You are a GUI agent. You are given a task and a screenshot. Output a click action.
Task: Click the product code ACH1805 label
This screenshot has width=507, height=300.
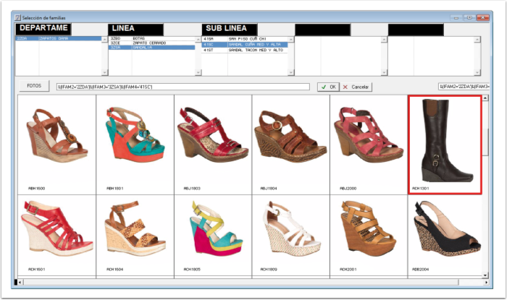pyautogui.click(x=192, y=270)
